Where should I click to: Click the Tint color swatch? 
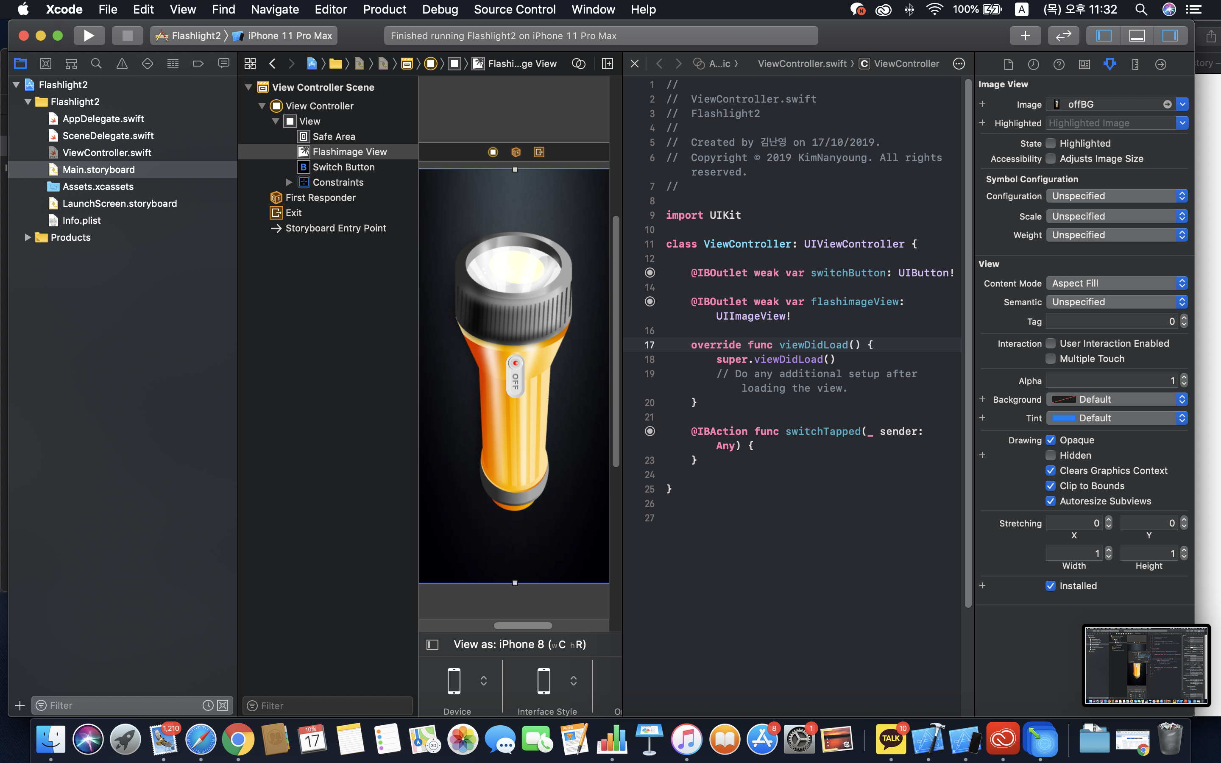[1064, 418]
